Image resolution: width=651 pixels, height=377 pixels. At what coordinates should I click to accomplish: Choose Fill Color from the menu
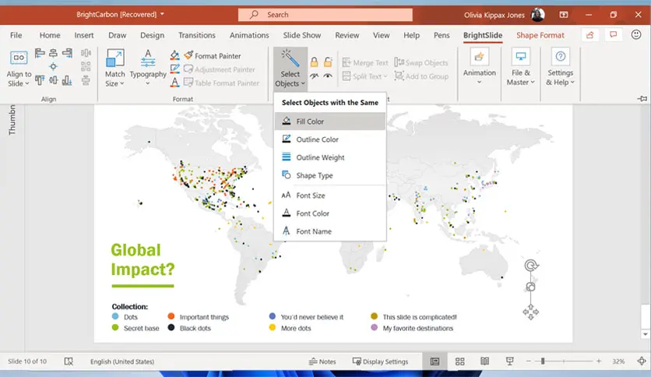point(330,122)
